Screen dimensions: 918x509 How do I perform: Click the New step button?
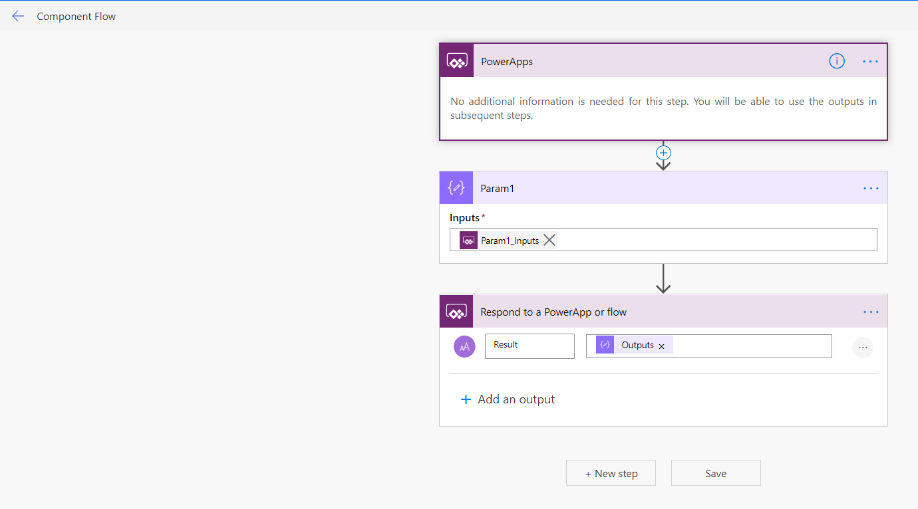tap(610, 472)
